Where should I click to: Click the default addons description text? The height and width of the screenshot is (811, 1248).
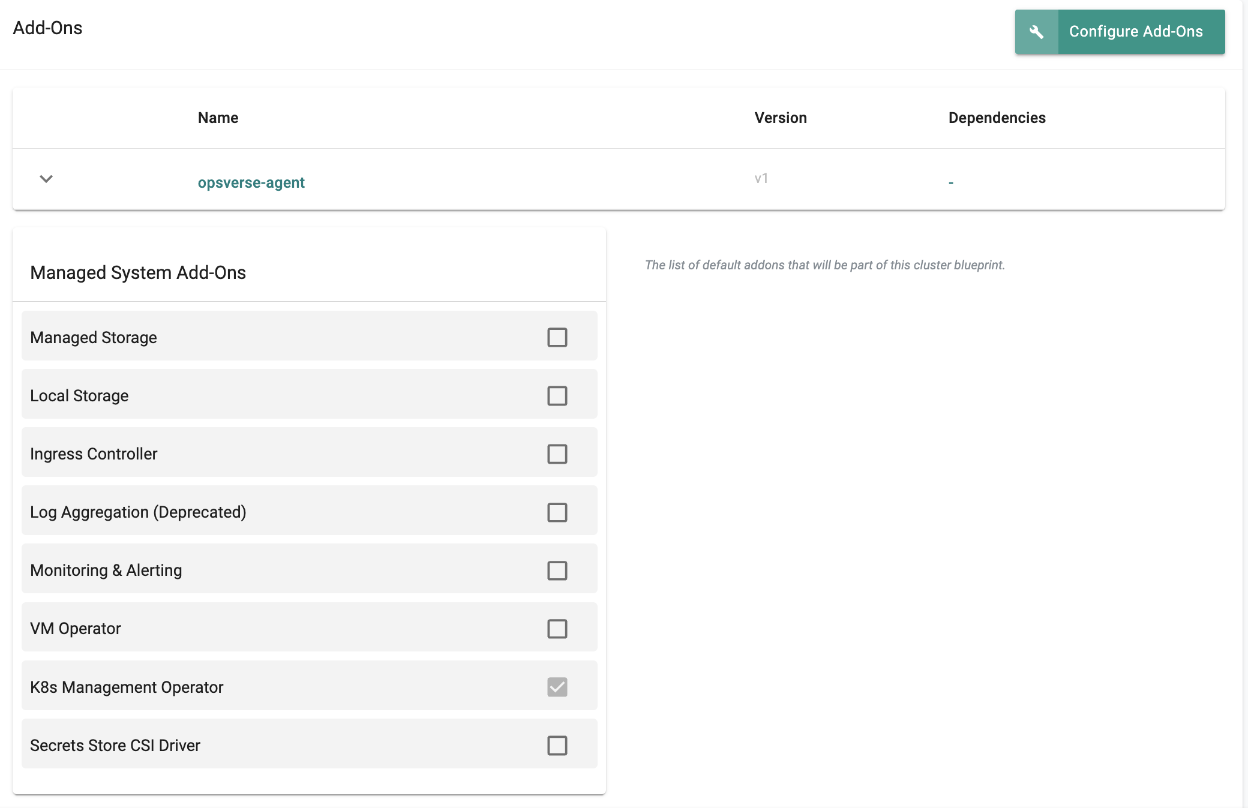click(x=824, y=265)
